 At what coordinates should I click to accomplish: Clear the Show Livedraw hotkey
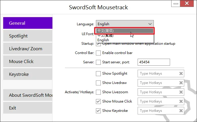click(181, 83)
